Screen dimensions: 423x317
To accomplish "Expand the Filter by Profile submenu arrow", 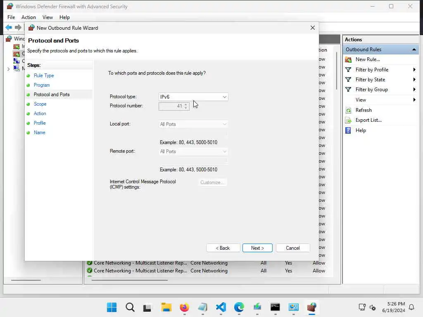I will (x=414, y=70).
